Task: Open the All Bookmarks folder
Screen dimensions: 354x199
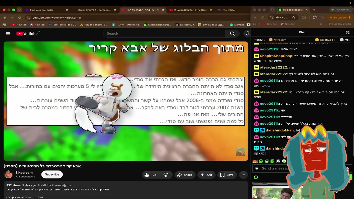Action: click(x=340, y=24)
